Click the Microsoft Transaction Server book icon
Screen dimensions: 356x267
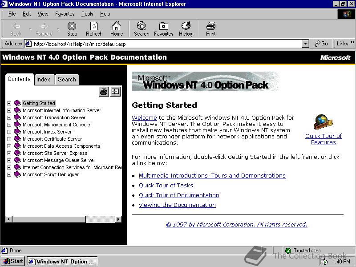click(17, 117)
